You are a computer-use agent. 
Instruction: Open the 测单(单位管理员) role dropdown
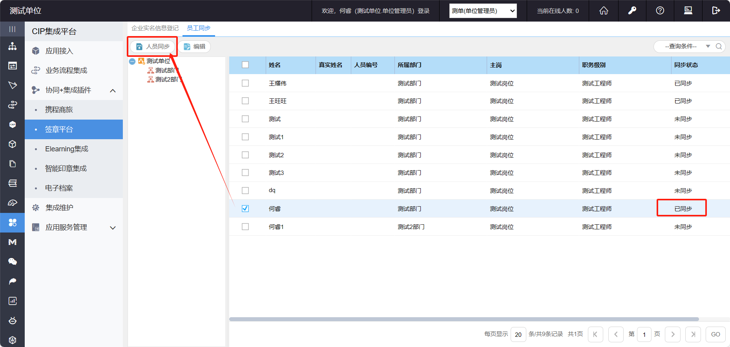coord(483,11)
